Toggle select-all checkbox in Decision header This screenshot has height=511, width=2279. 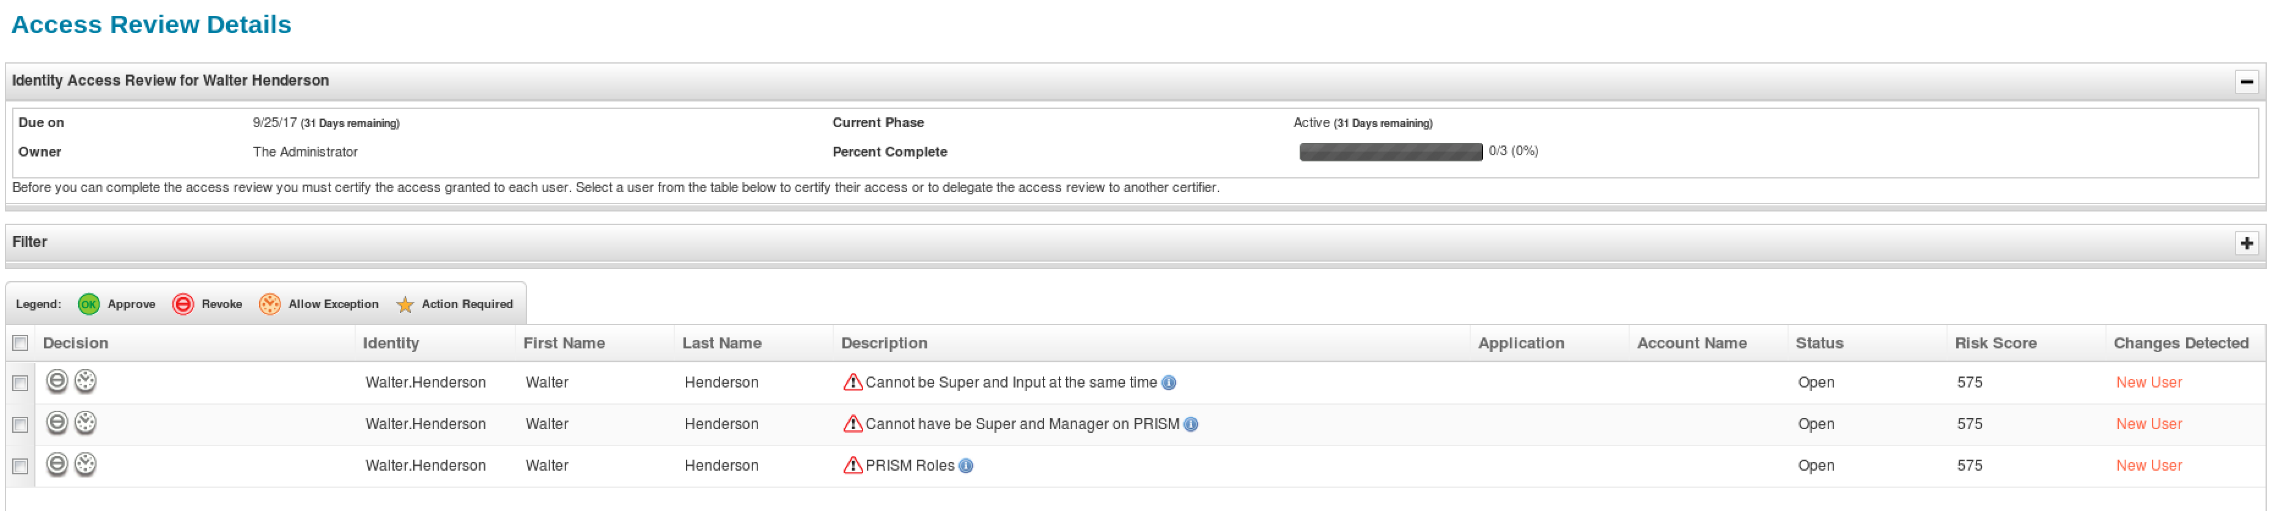(x=20, y=343)
